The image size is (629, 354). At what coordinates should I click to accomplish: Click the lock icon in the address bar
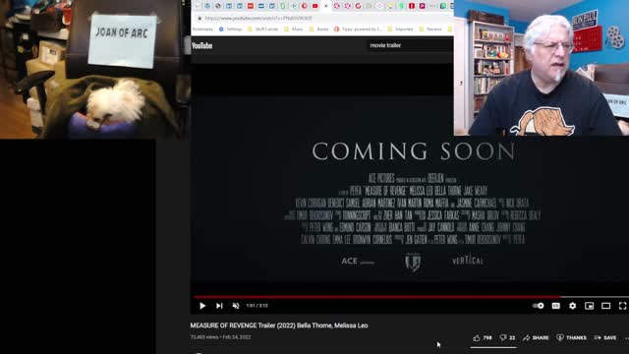[200, 18]
